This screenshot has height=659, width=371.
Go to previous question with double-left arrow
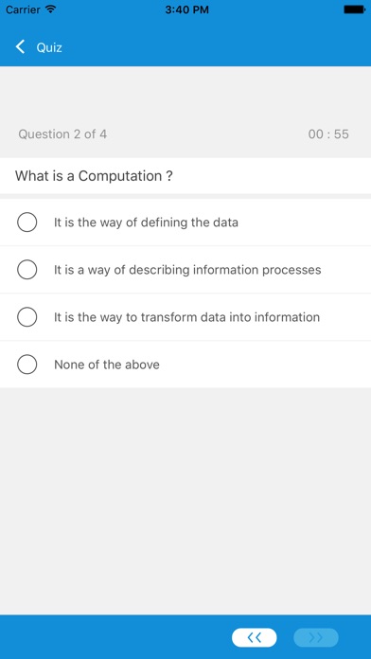click(255, 637)
